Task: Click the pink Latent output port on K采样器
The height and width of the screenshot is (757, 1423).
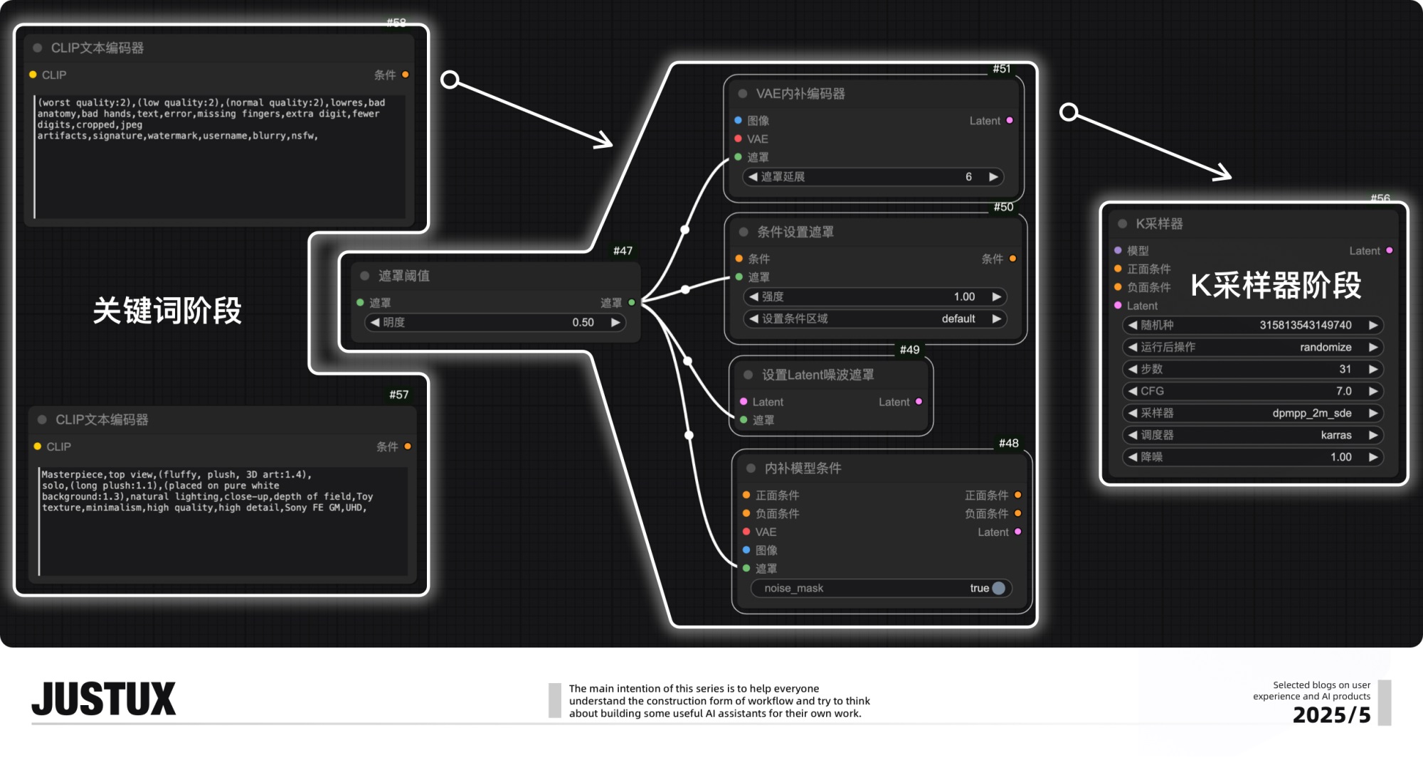Action: tap(1389, 251)
